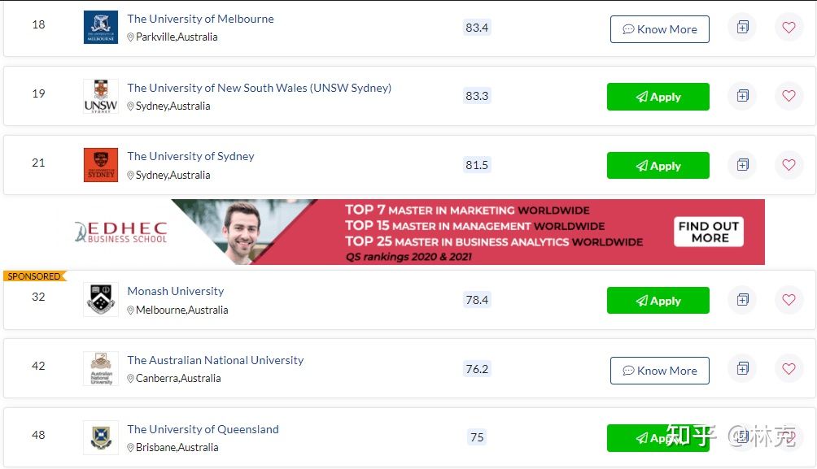Click Find Out More on EDHEC banner
The height and width of the screenshot is (469, 817).
(x=709, y=232)
